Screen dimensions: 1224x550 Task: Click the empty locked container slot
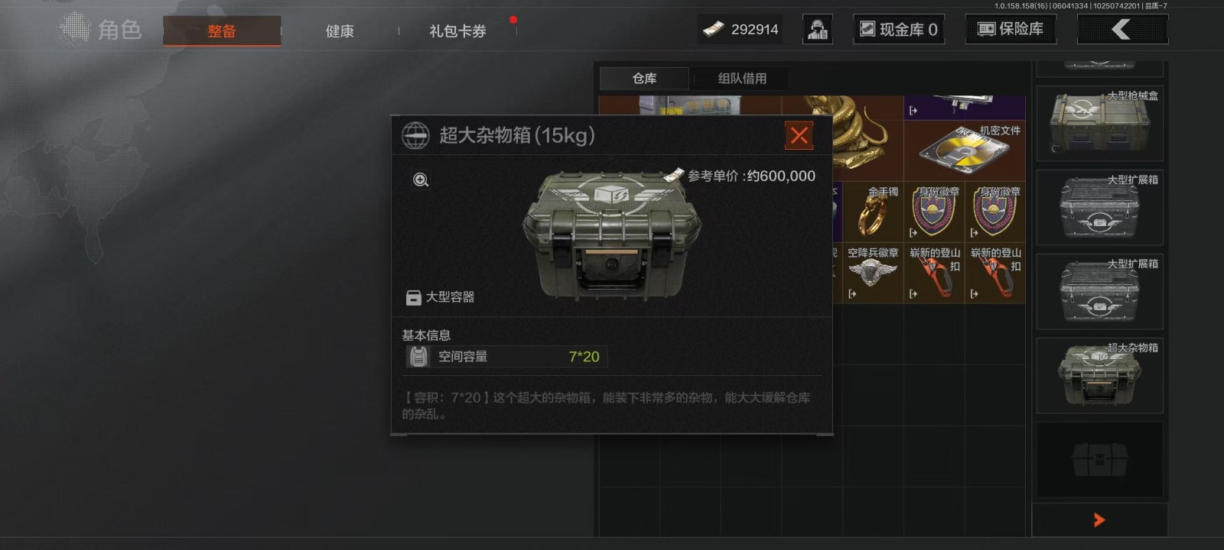1100,459
